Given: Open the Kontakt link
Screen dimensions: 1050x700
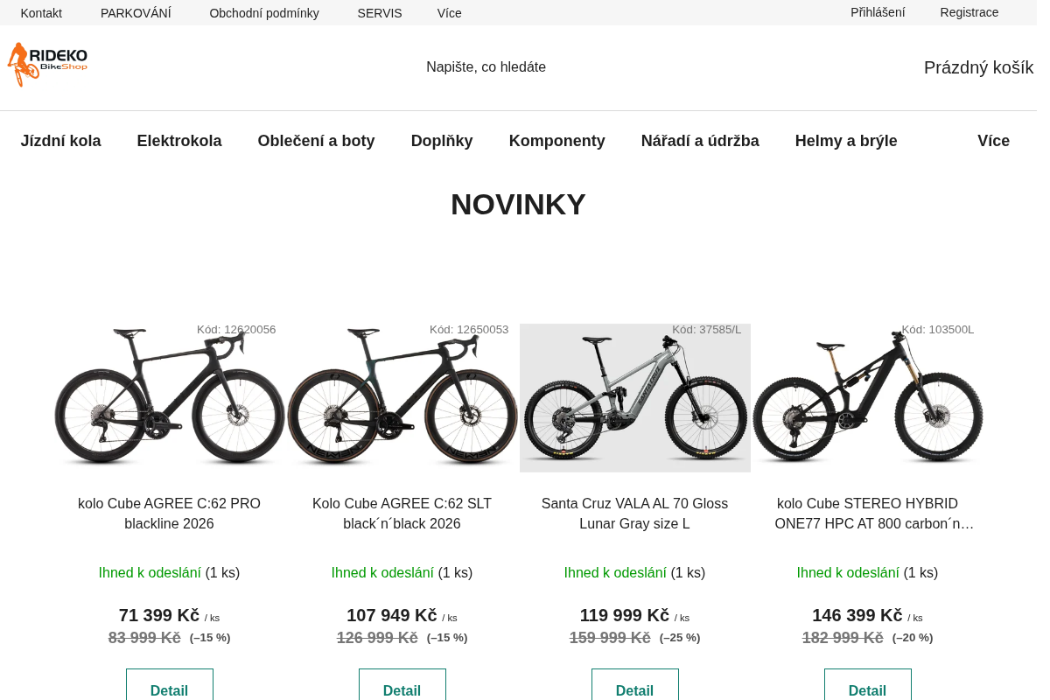Looking at the screenshot, I should click(41, 13).
